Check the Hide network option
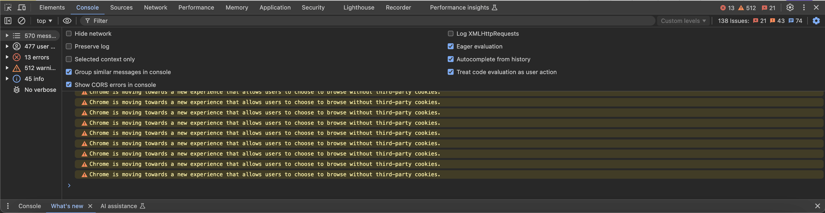 point(69,34)
